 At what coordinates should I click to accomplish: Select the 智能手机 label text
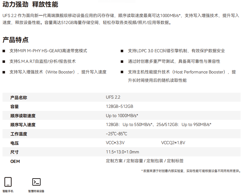click(8, 191)
